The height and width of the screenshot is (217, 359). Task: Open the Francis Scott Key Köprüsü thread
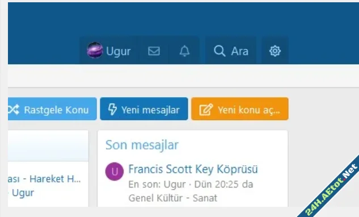point(193,169)
